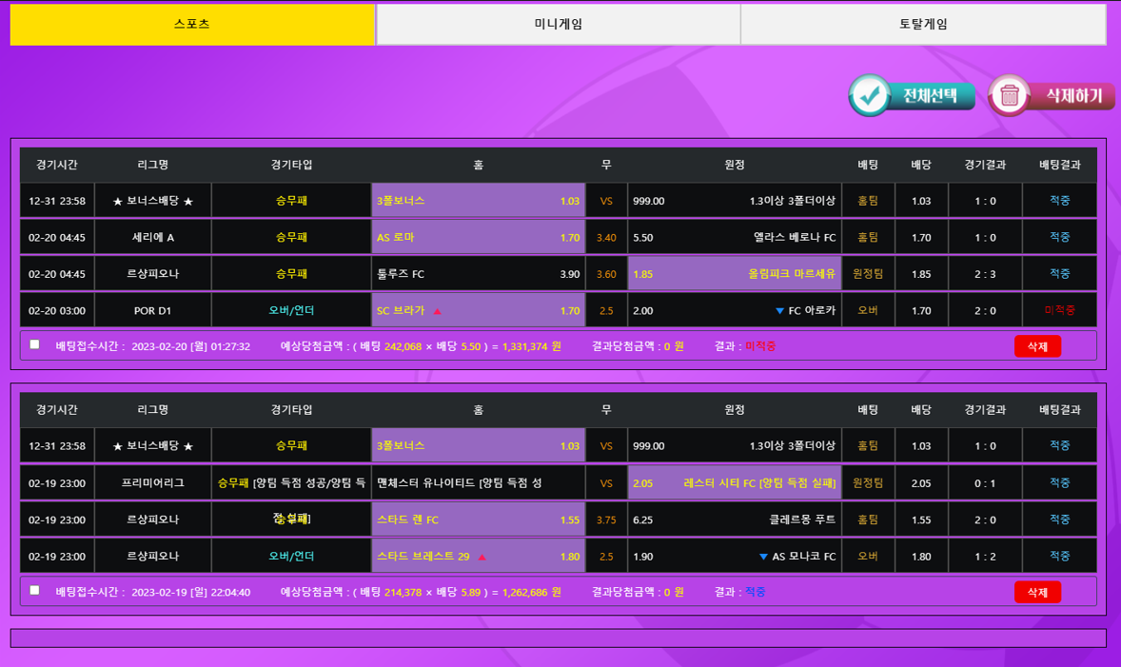Select the 스포츠 tab
Image resolution: width=1121 pixels, height=667 pixels.
192,24
